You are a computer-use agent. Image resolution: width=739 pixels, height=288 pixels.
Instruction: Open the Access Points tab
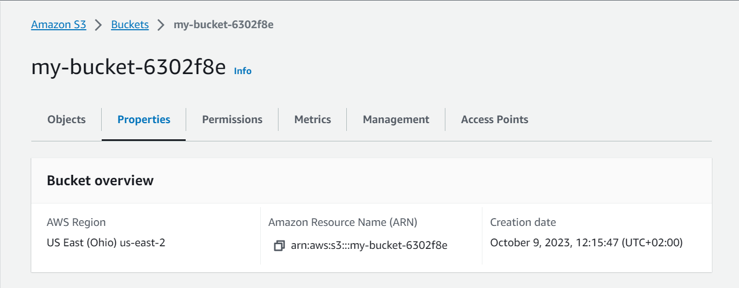[x=494, y=119]
